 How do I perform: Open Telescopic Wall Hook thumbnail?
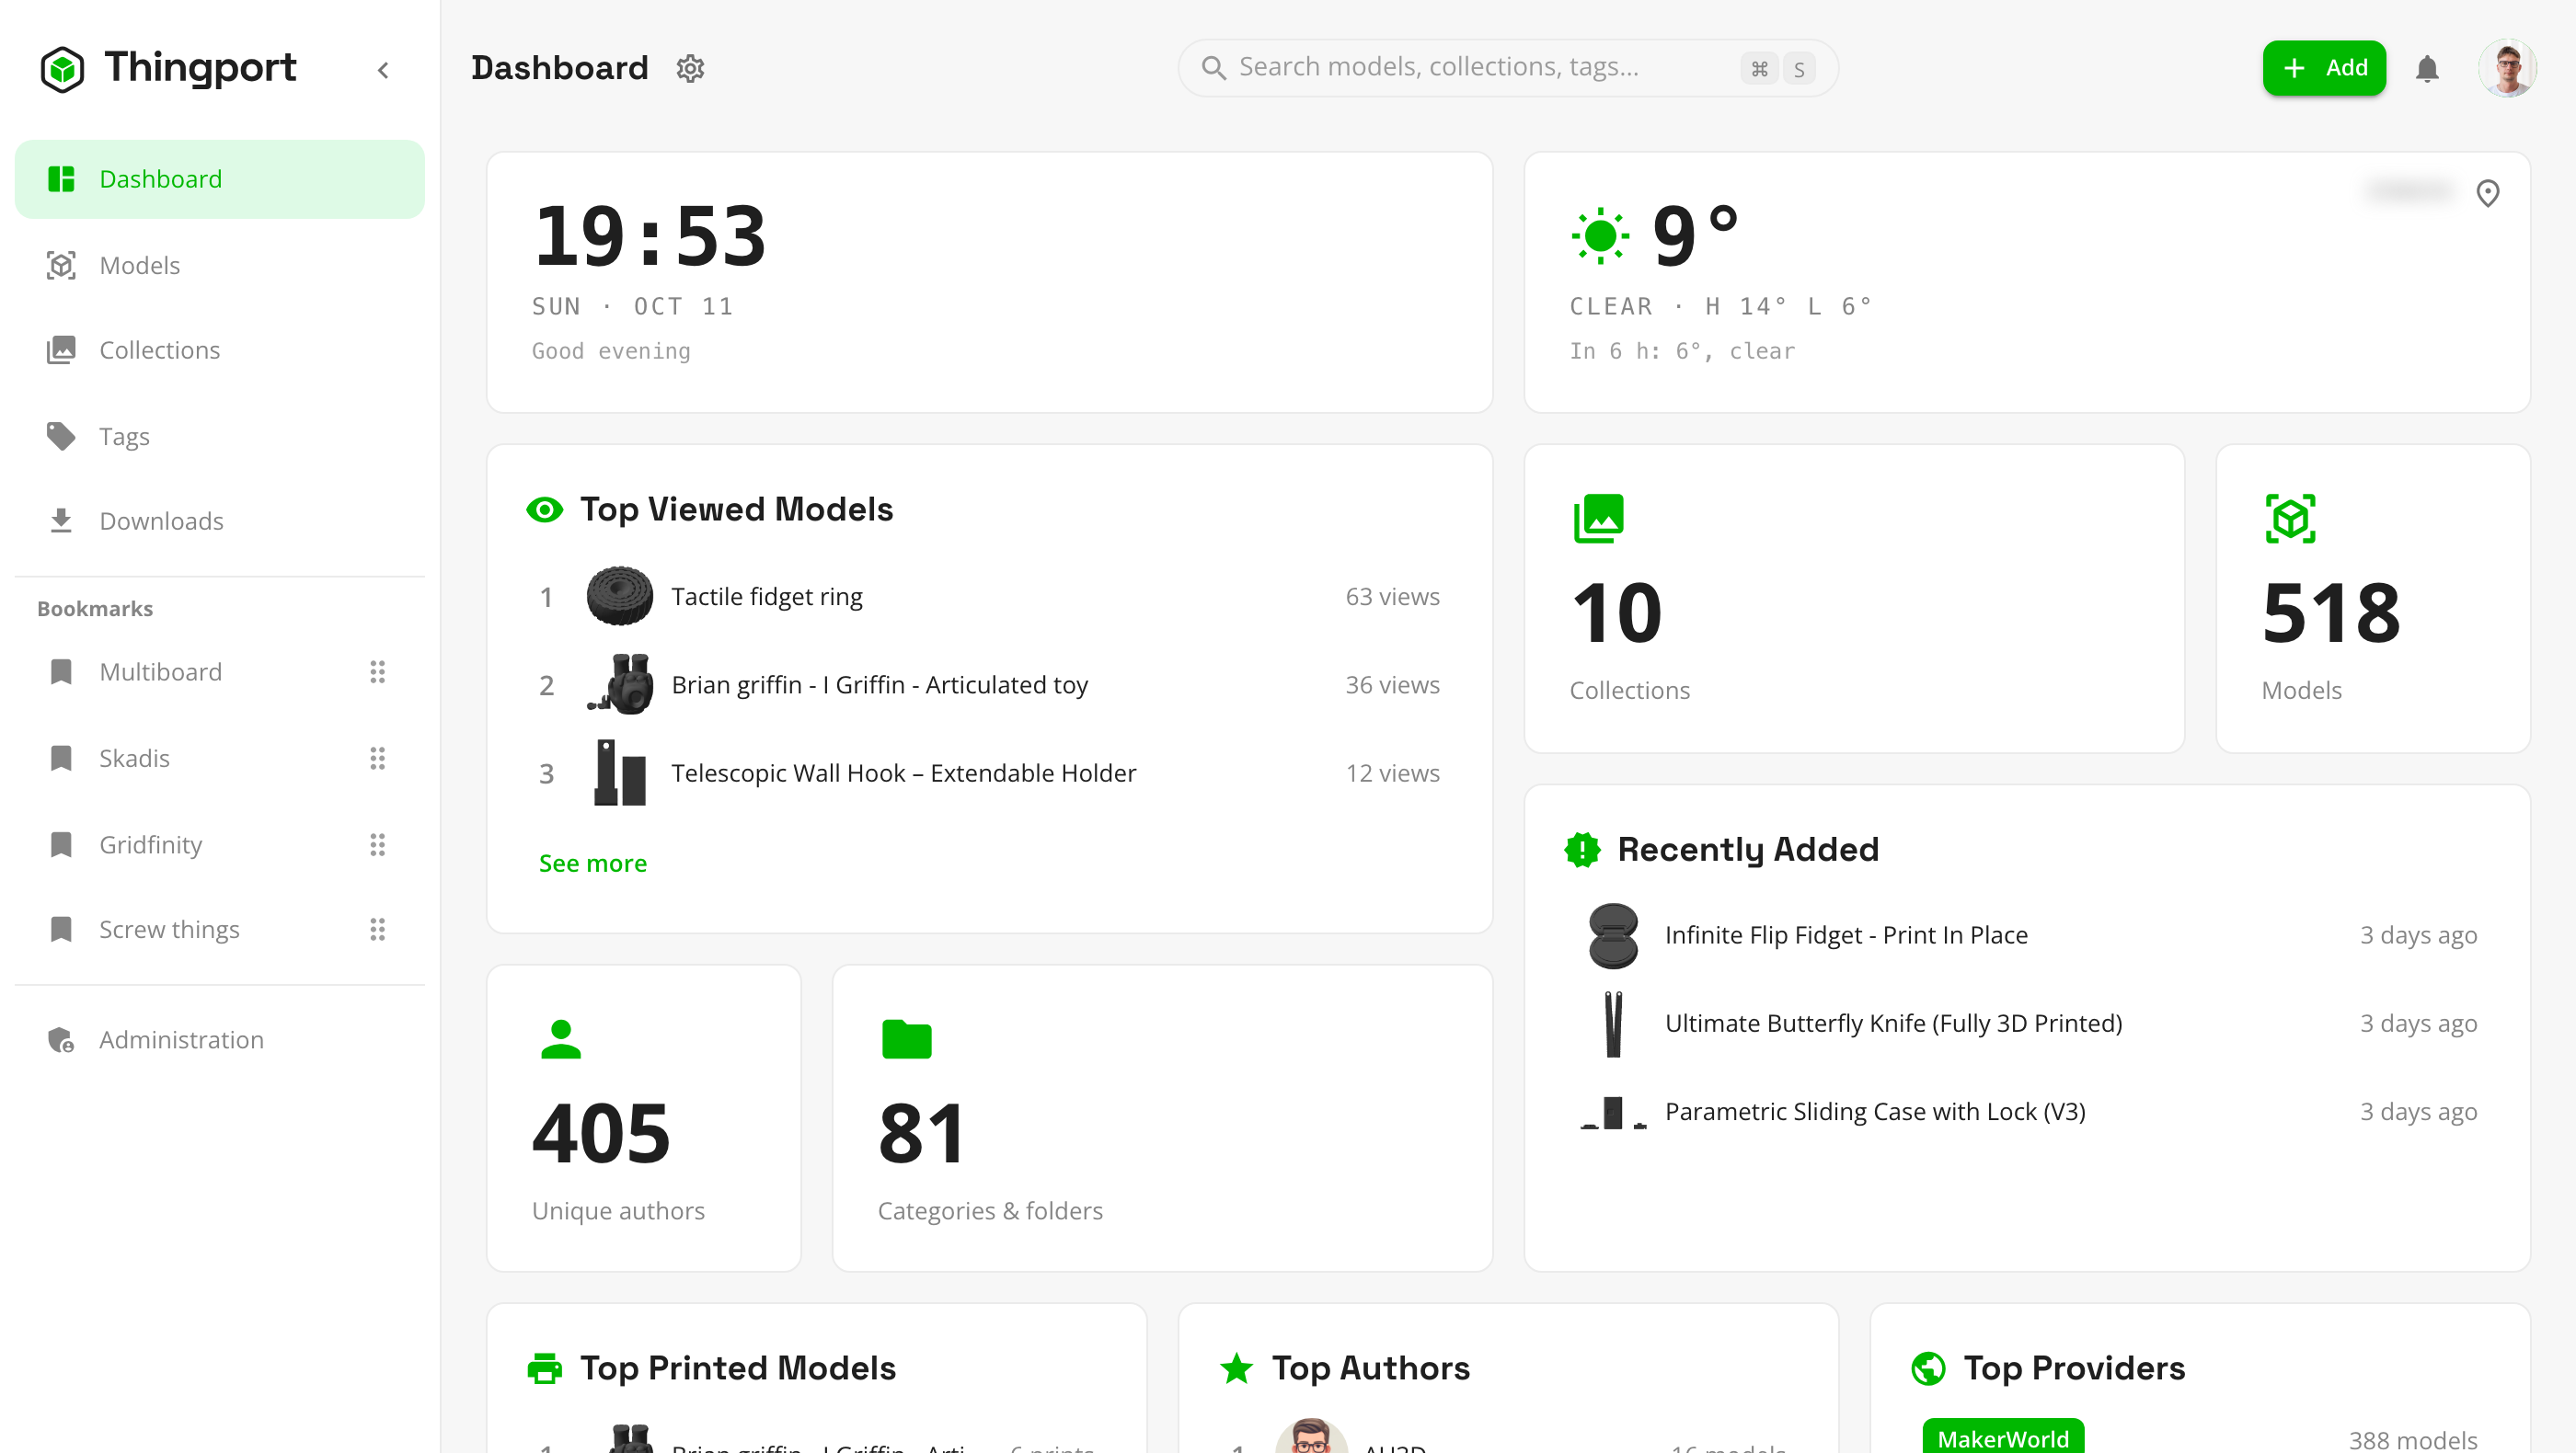click(619, 772)
